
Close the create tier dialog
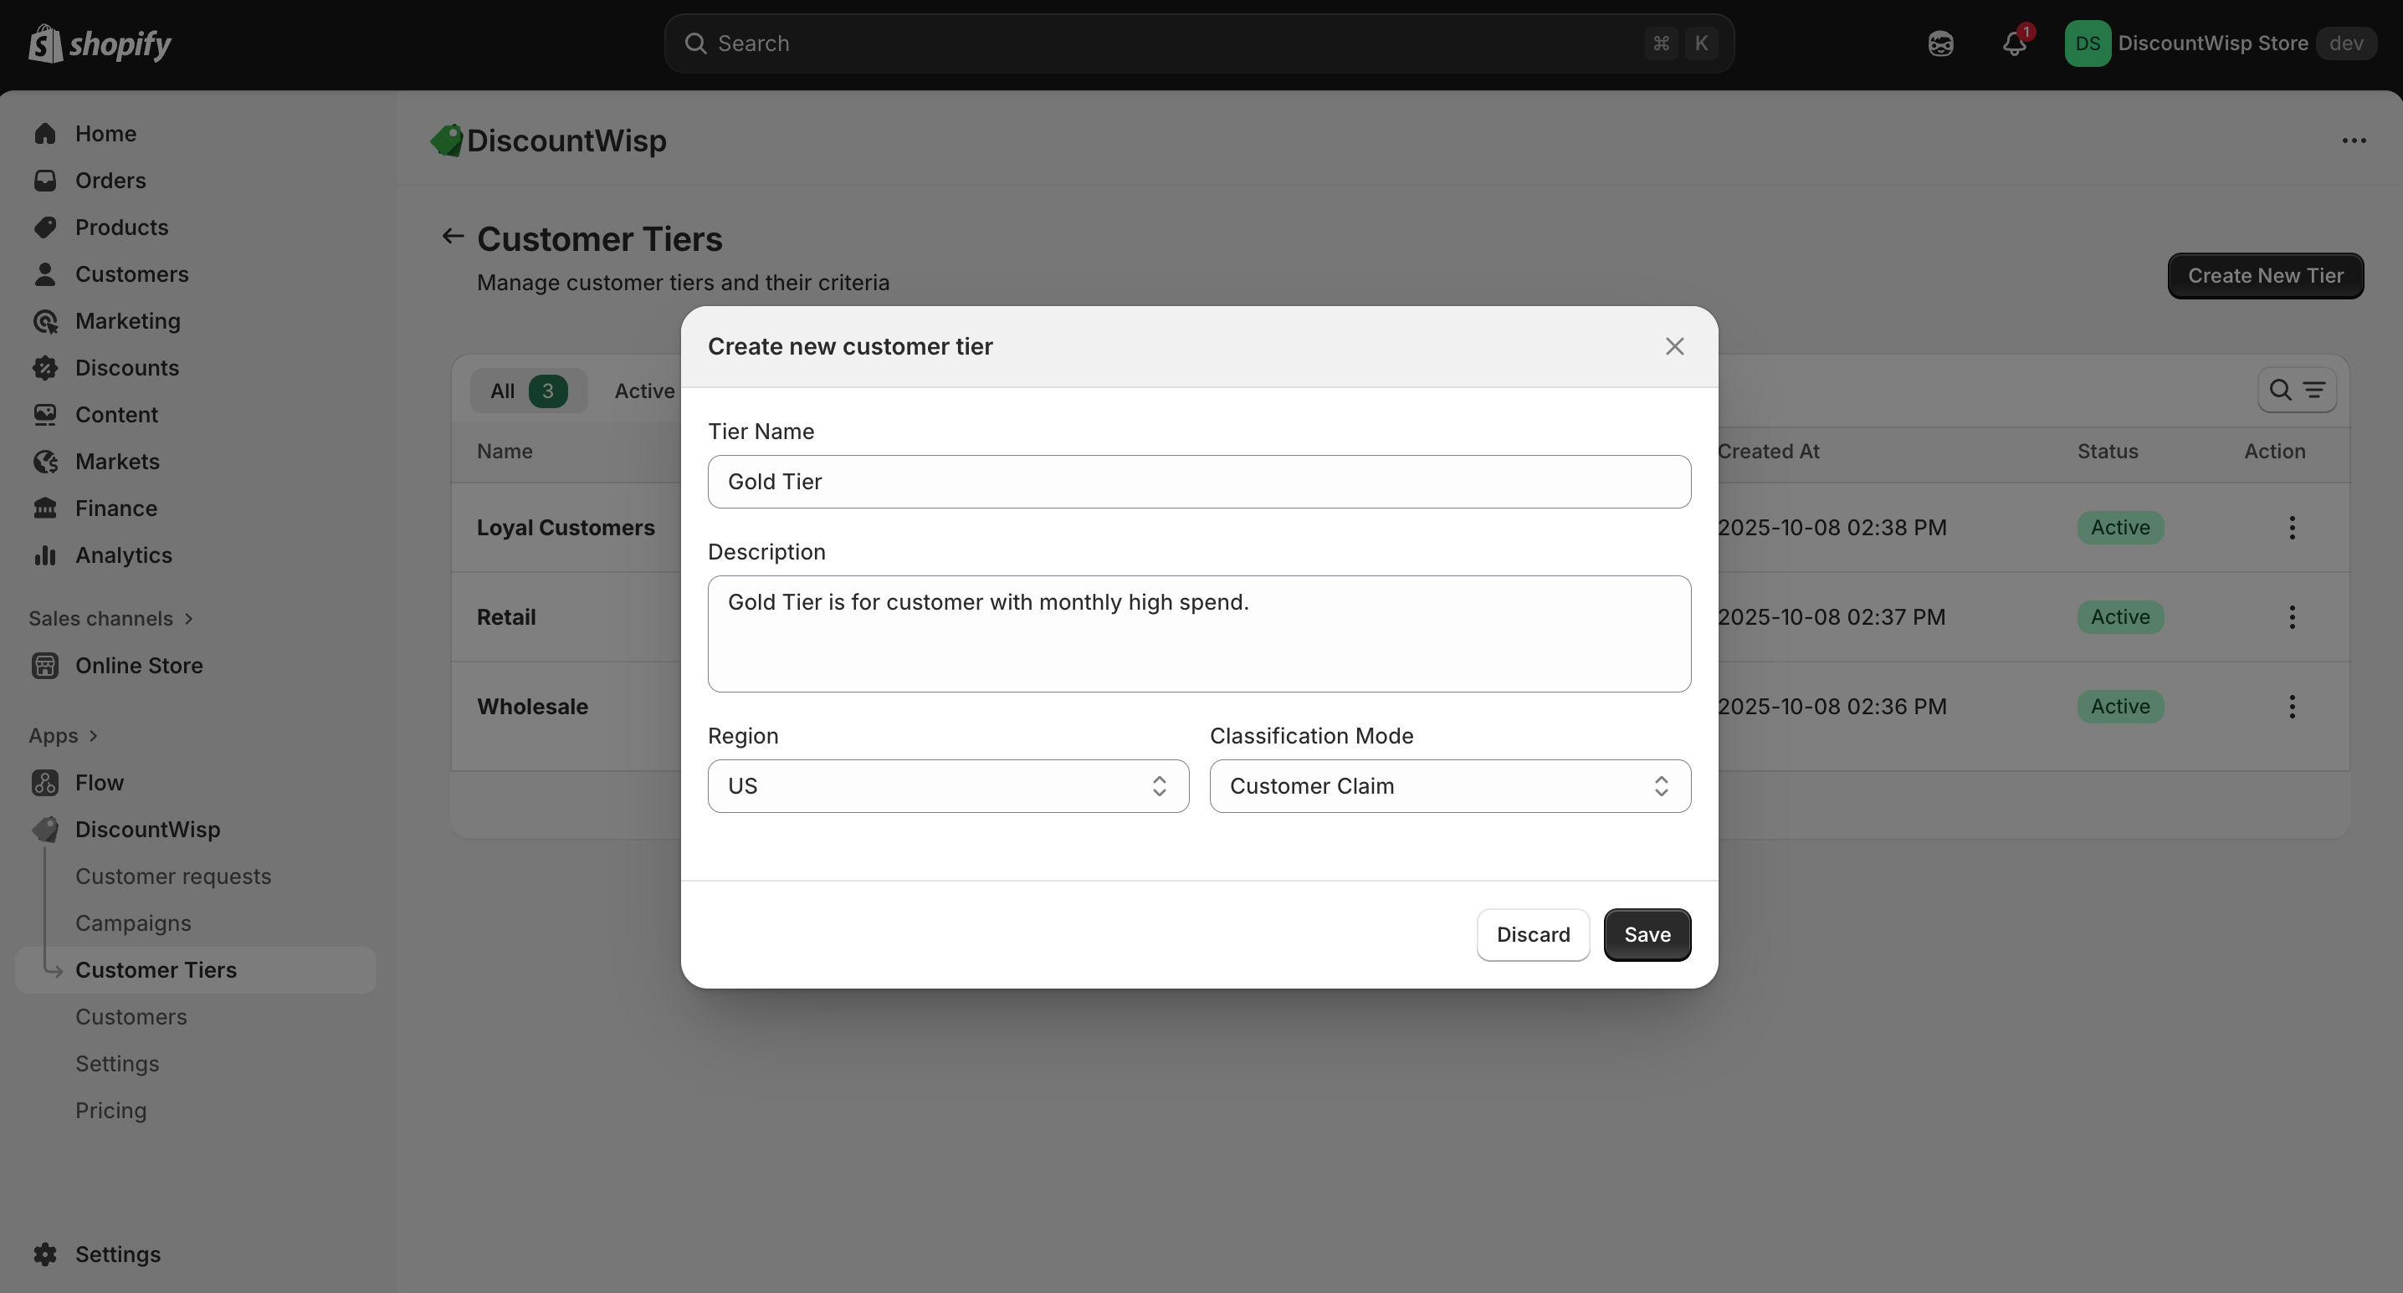(x=1674, y=347)
